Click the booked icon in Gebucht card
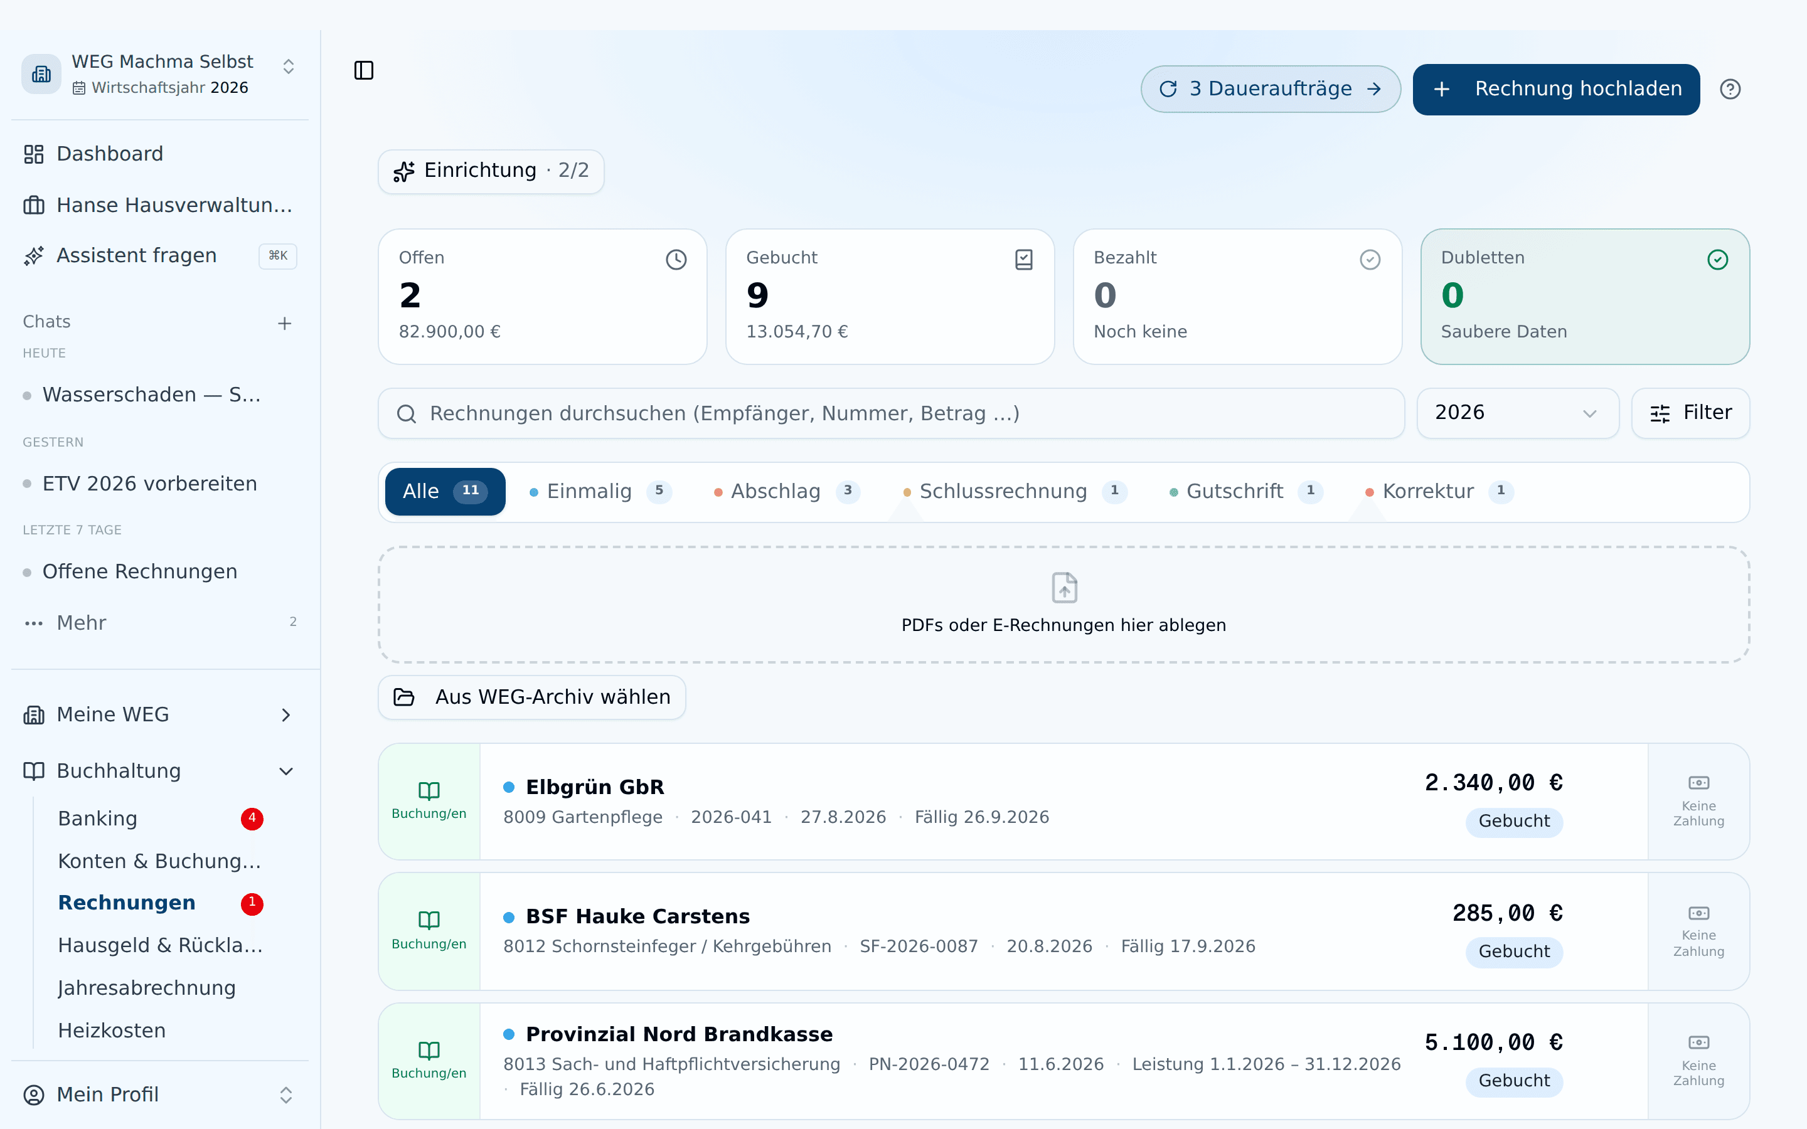 [1024, 260]
